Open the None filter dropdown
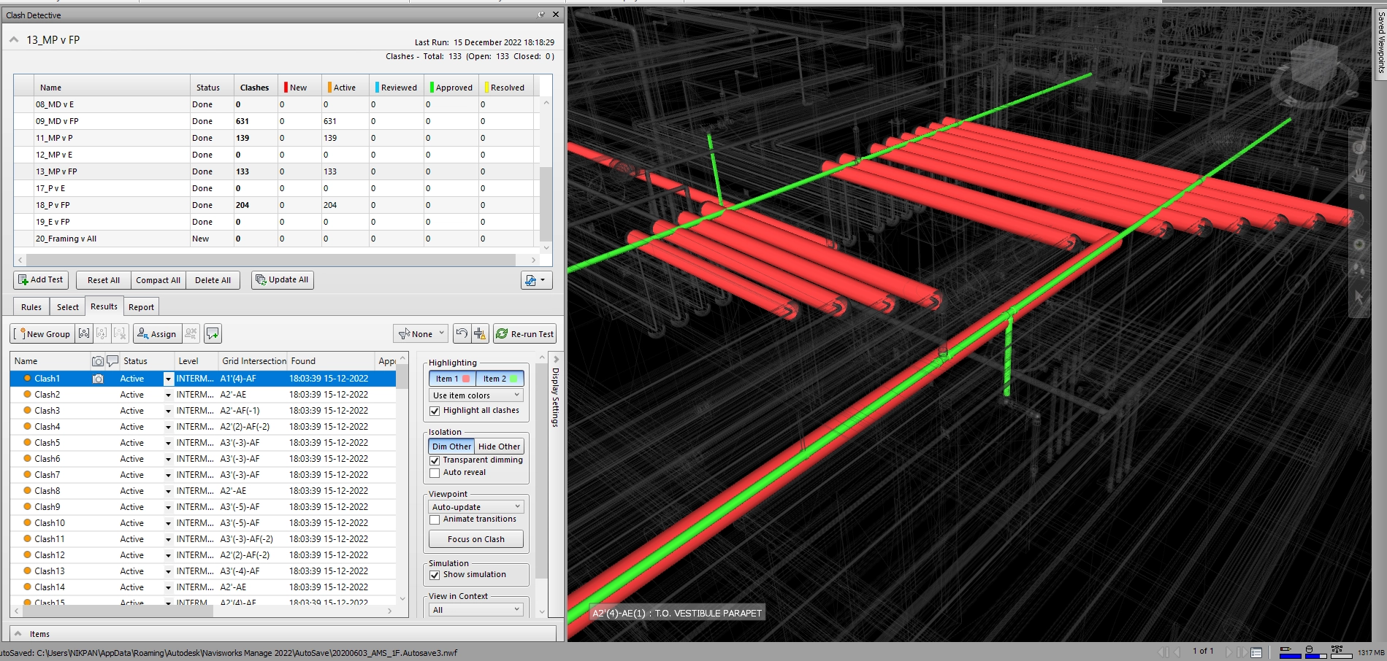 421,334
